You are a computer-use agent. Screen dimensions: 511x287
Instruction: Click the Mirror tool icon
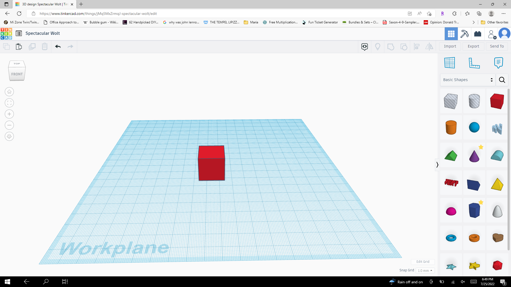429,47
